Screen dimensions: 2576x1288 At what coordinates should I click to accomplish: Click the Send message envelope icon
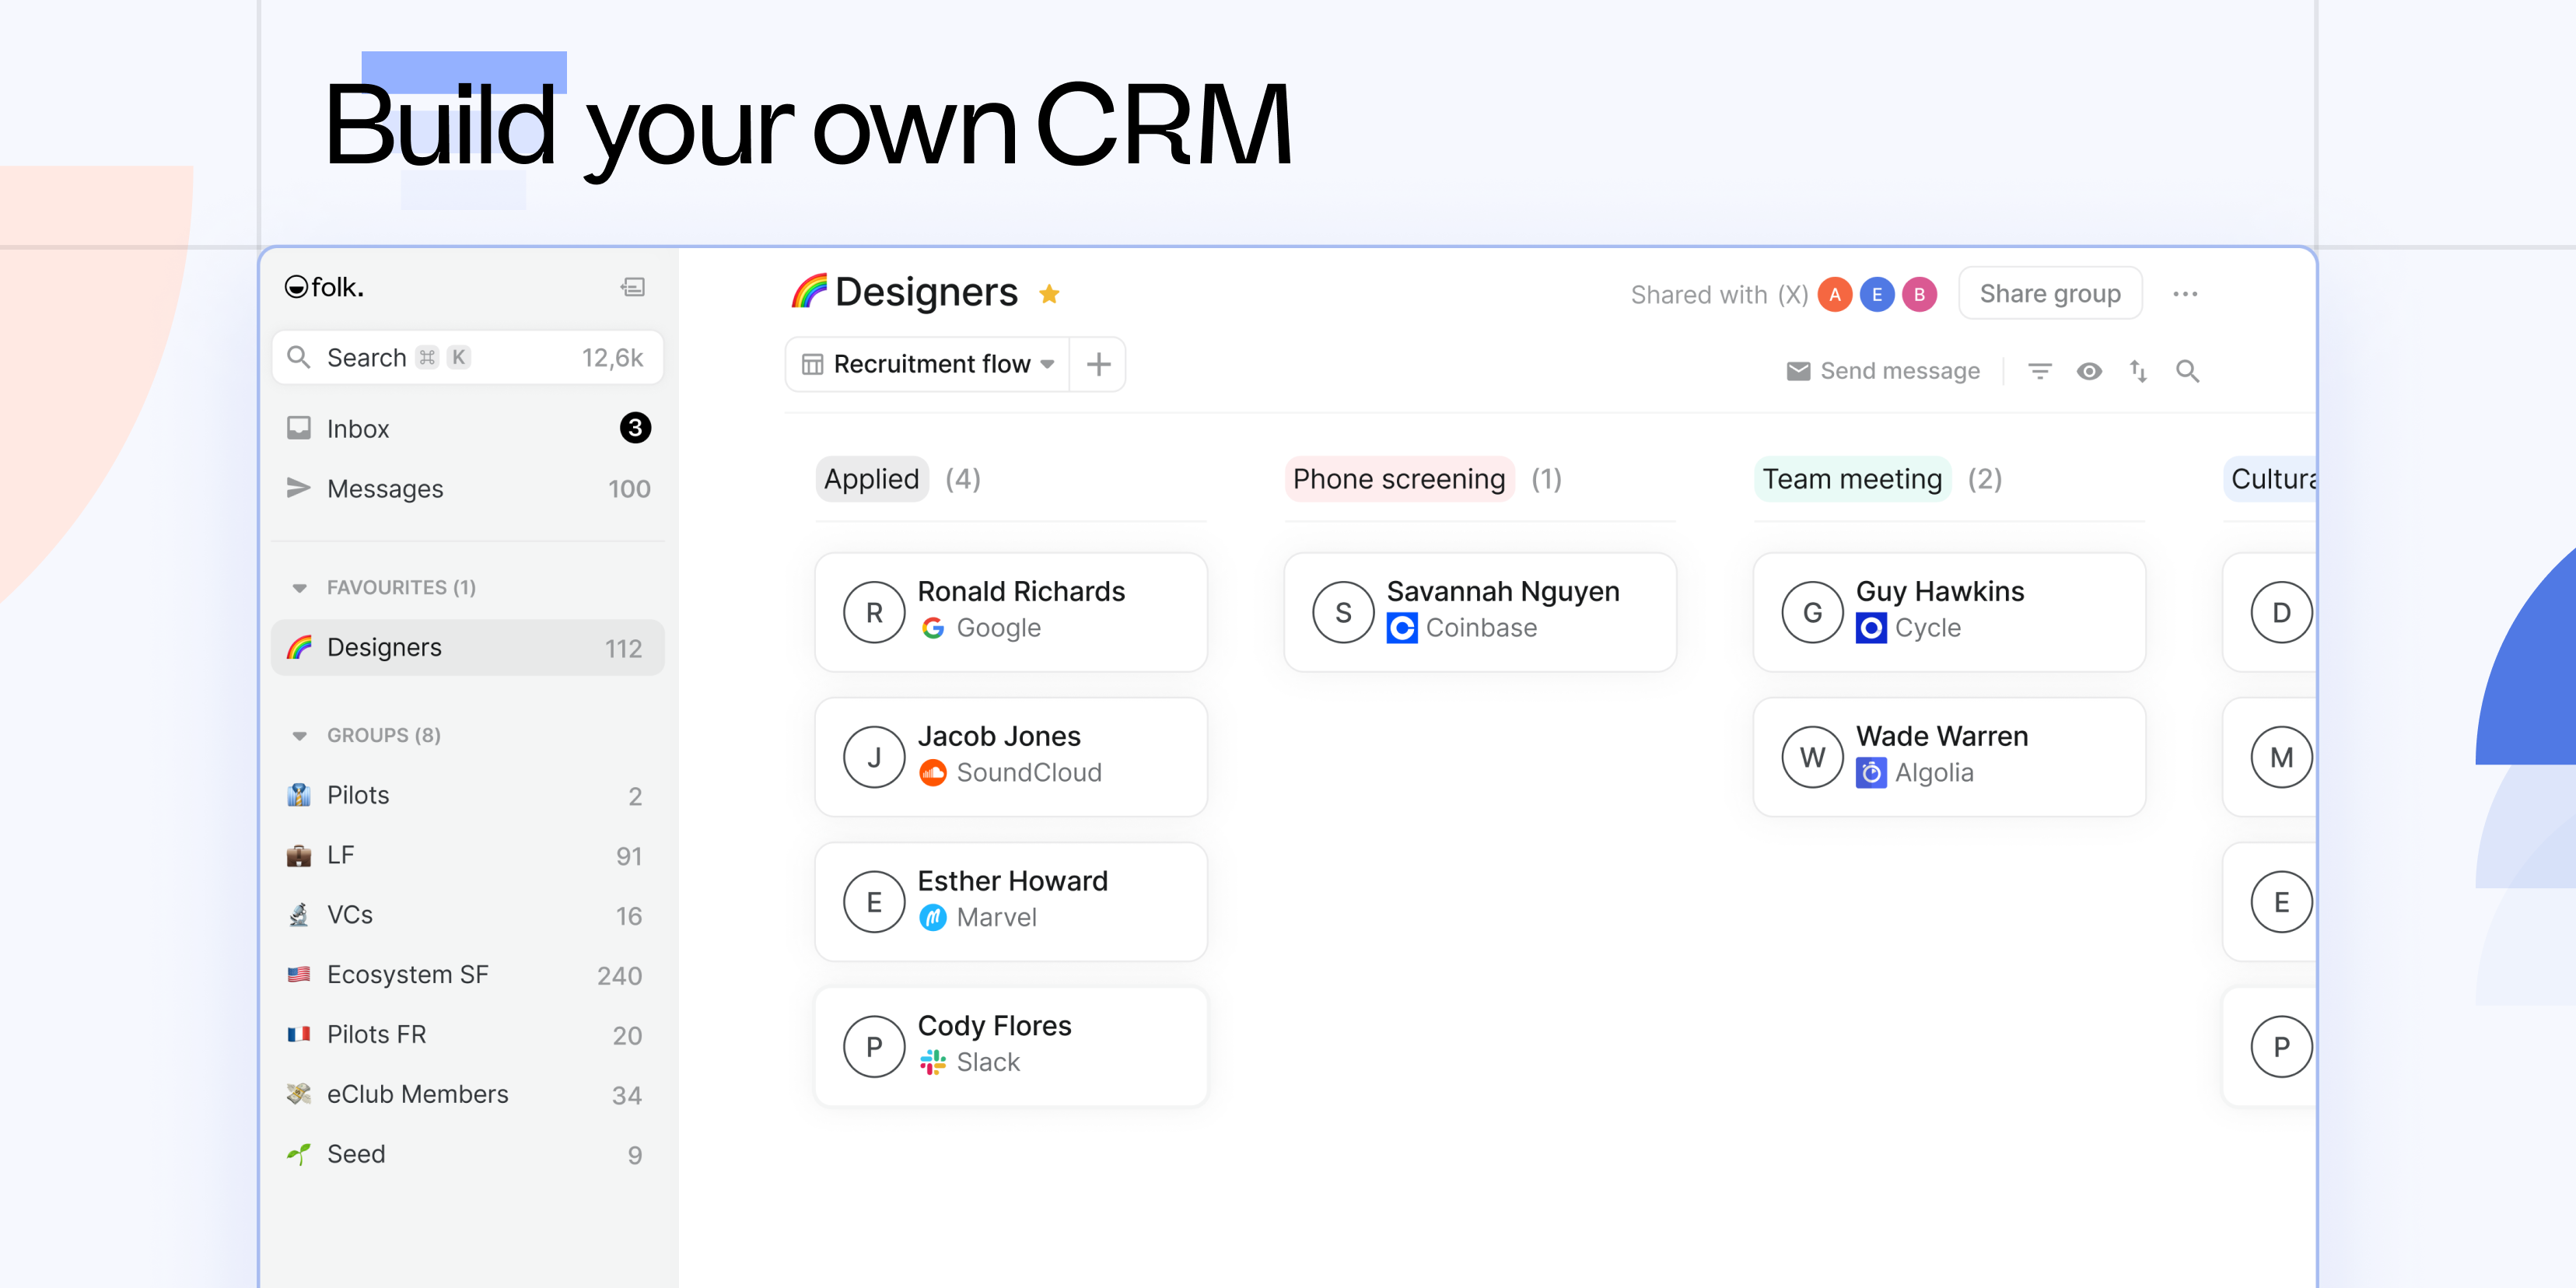1798,371
